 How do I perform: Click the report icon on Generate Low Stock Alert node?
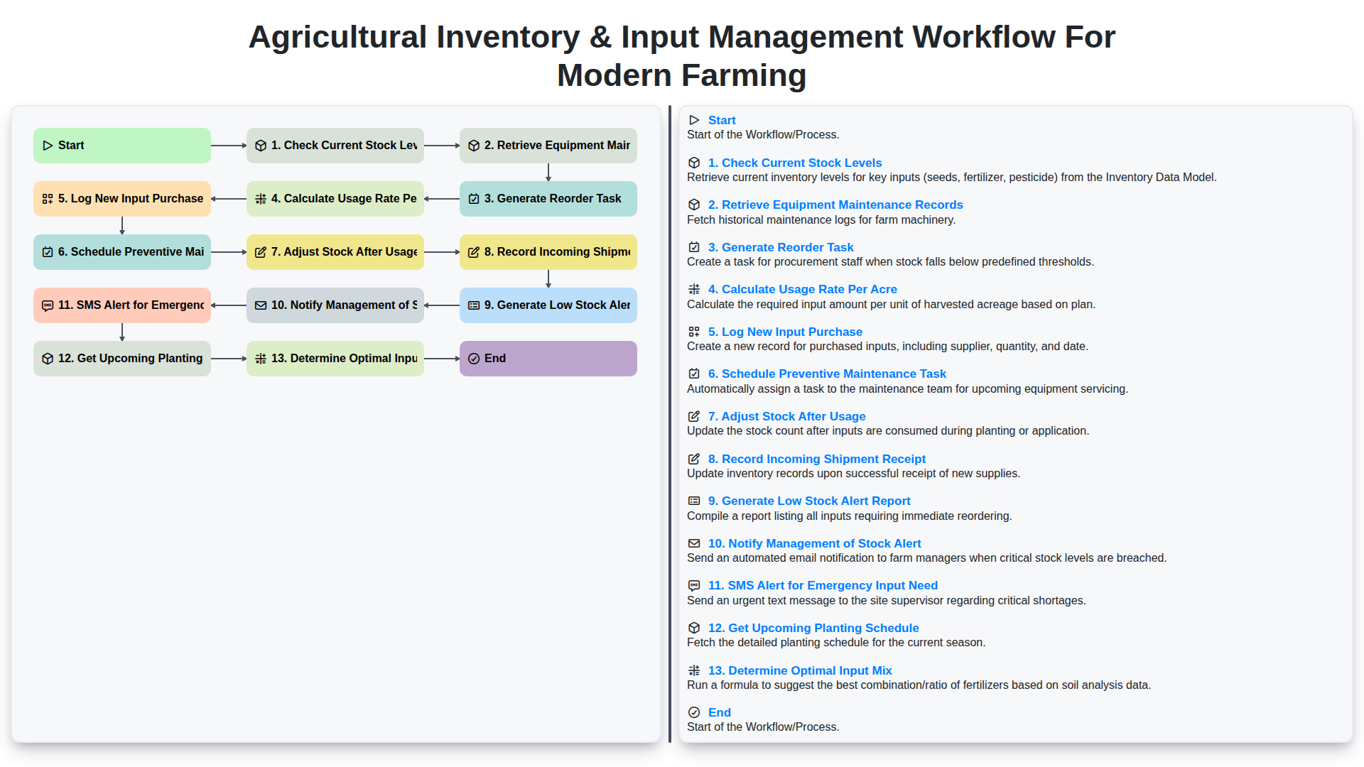coord(474,305)
